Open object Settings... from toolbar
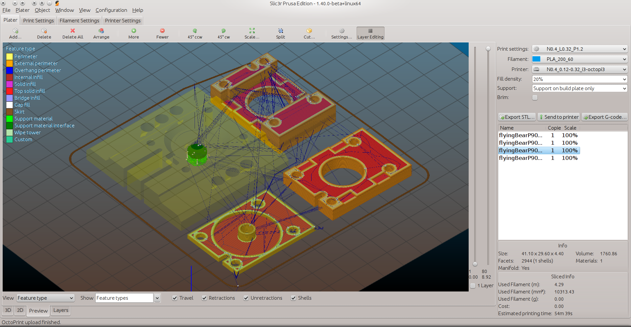Viewport: 631px width, 327px height. [x=341, y=33]
